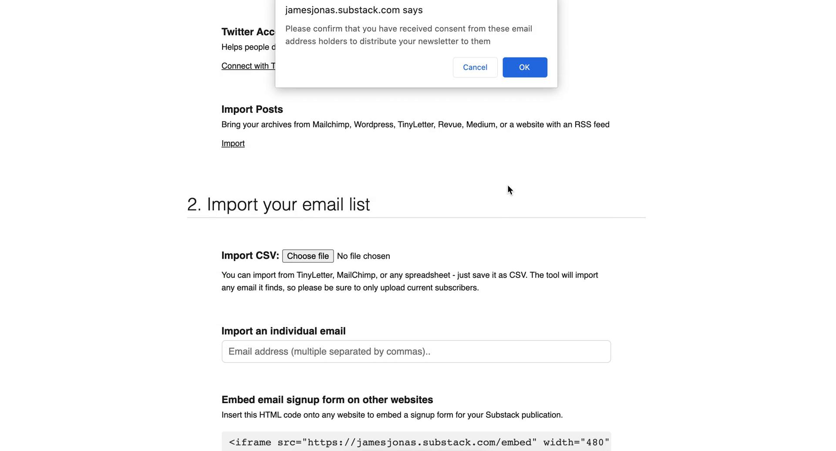
Task: Click the 'Import CSV:' label
Action: 250,256
